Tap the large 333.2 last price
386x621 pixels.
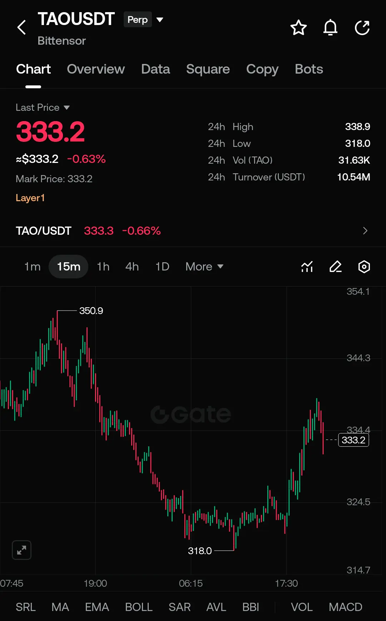[50, 132]
